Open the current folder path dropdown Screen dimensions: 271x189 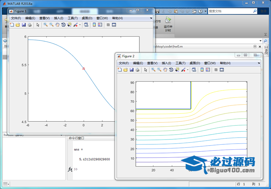coord(260,41)
